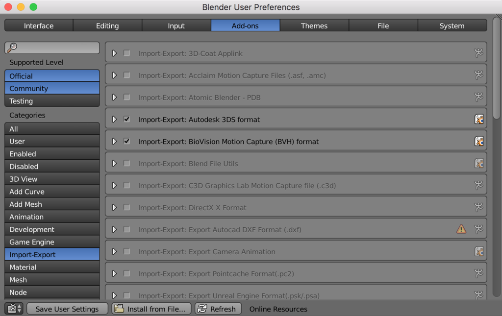Toggle the Testing supported level filter
Screen dimensions: 502x316
52,101
